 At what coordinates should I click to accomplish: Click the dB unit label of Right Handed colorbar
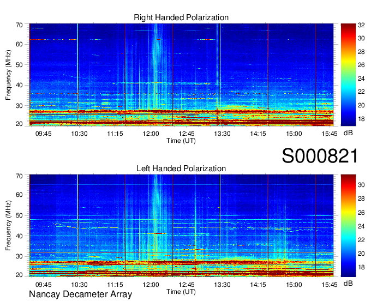[x=348, y=133]
